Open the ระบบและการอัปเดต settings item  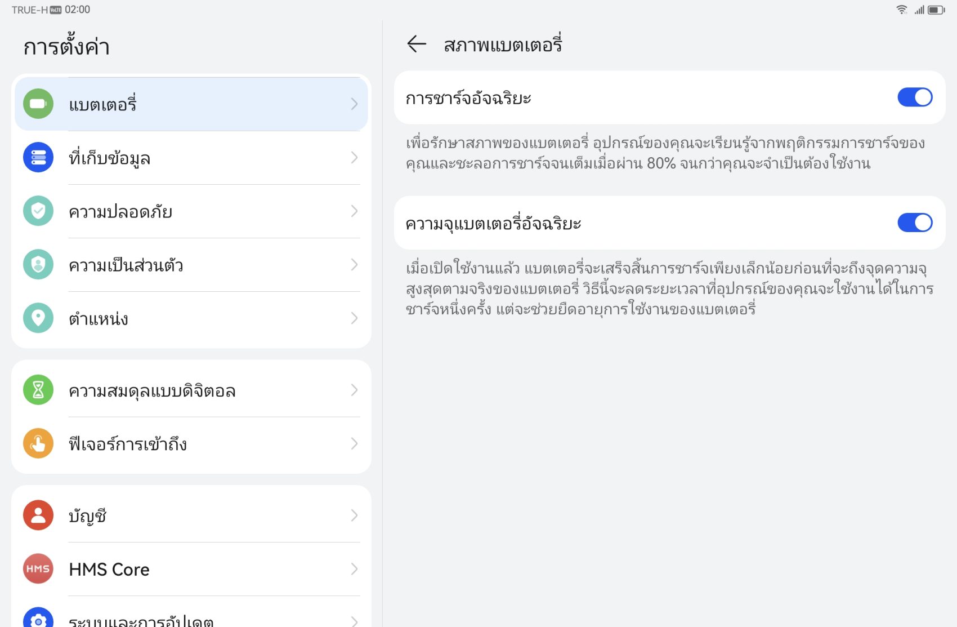pos(191,612)
